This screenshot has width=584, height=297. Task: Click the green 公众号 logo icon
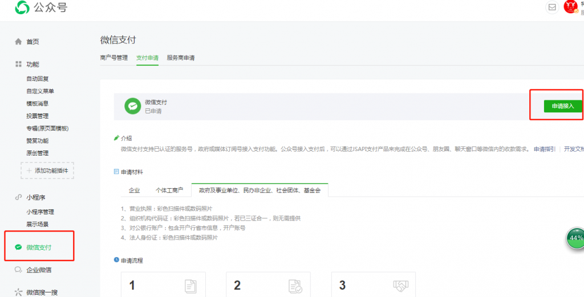[x=22, y=7]
